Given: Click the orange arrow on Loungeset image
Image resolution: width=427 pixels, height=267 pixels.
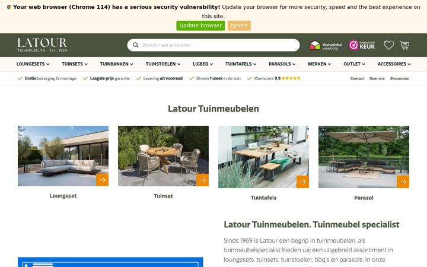Looking at the screenshot, I should tap(102, 180).
